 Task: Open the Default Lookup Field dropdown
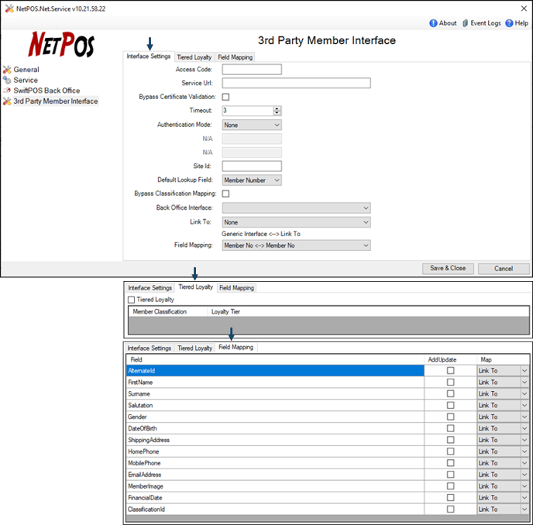252,180
